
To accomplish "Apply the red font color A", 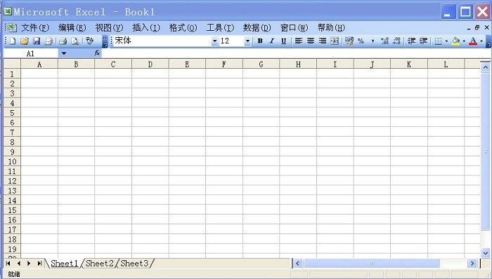I will click(x=473, y=41).
